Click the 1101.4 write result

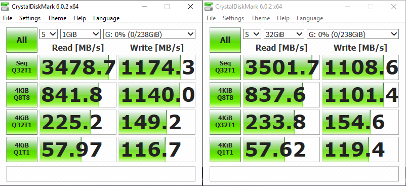click(360, 95)
